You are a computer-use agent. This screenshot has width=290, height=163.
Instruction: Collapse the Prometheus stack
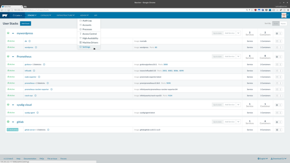[13, 57]
